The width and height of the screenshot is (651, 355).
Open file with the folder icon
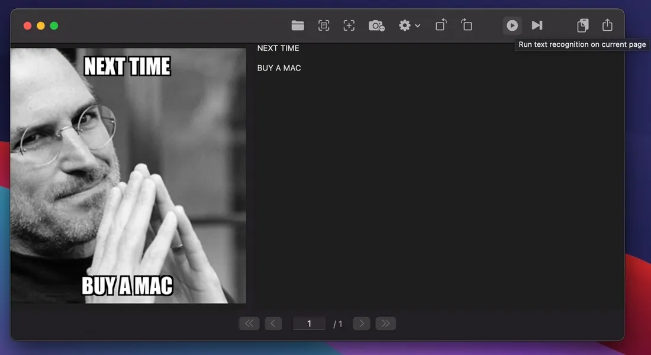(298, 26)
